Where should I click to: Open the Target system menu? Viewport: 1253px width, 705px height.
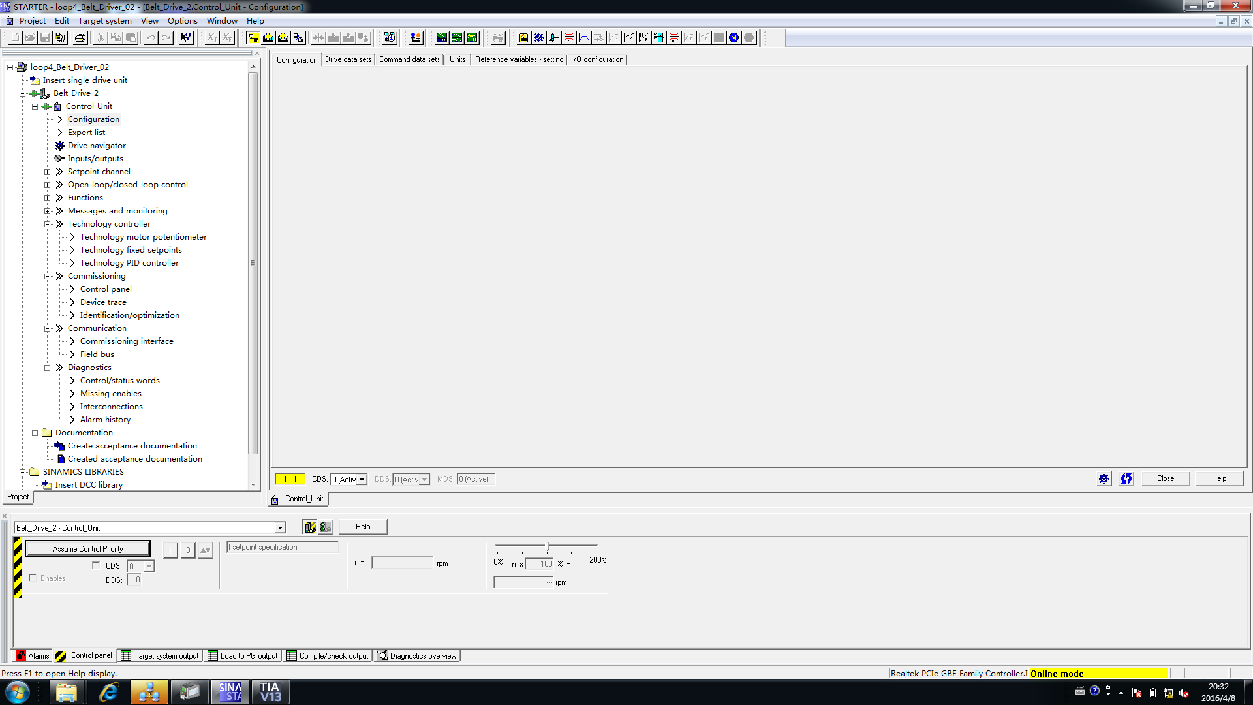click(x=104, y=21)
